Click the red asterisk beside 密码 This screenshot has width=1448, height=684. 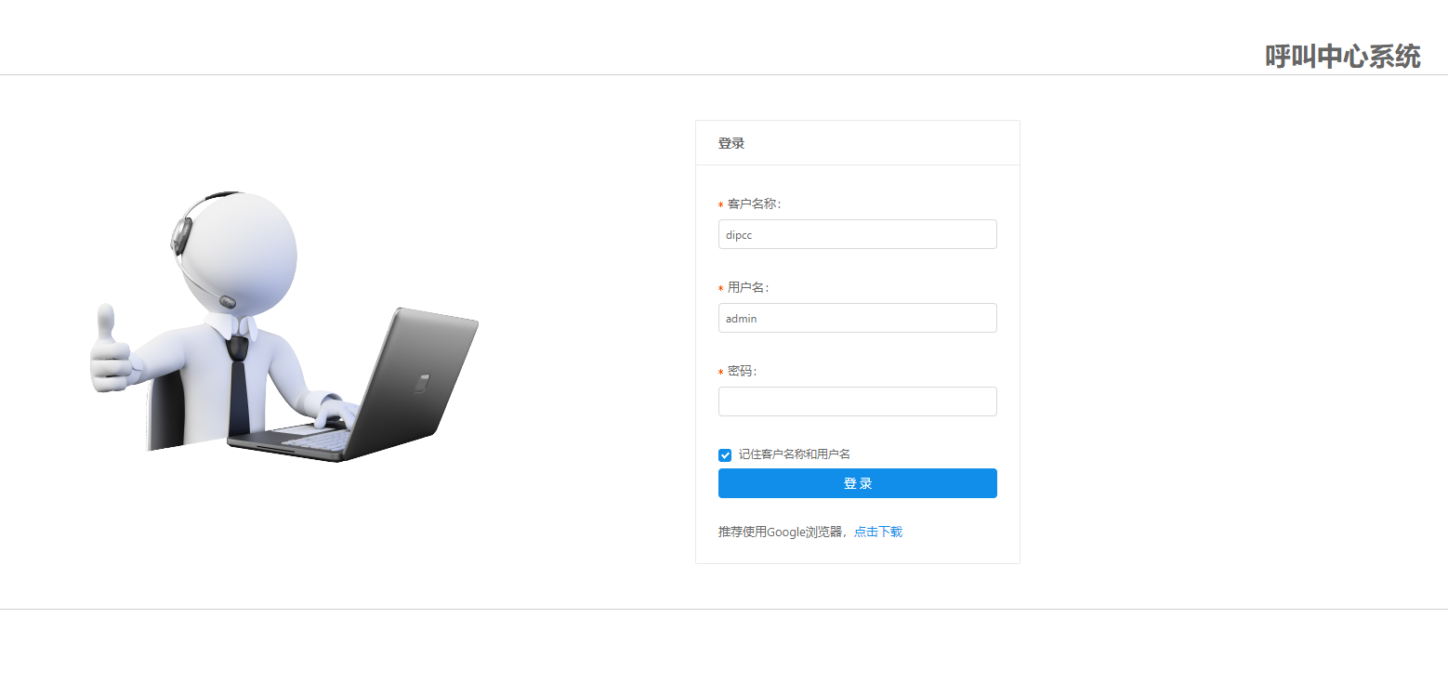click(x=719, y=370)
